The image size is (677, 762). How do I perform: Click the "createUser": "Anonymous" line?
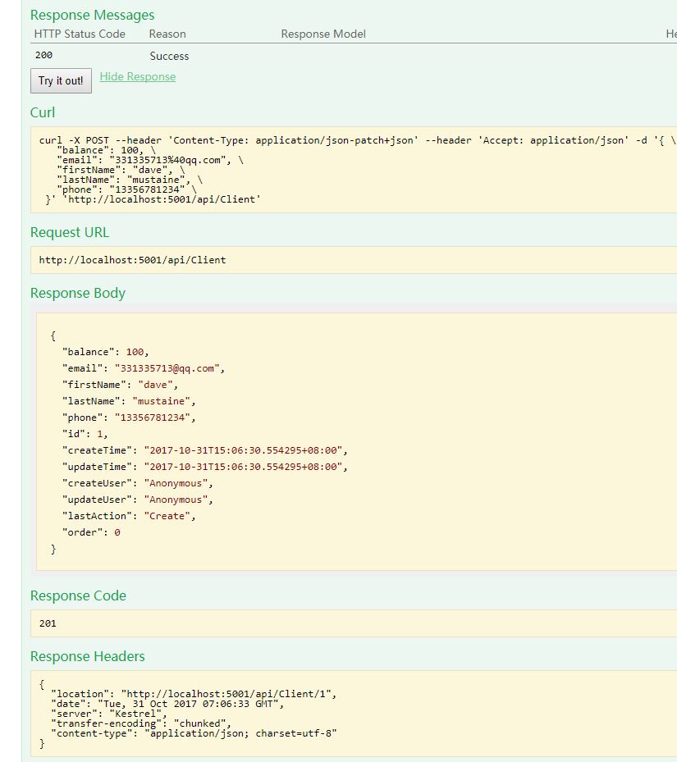[138, 484]
